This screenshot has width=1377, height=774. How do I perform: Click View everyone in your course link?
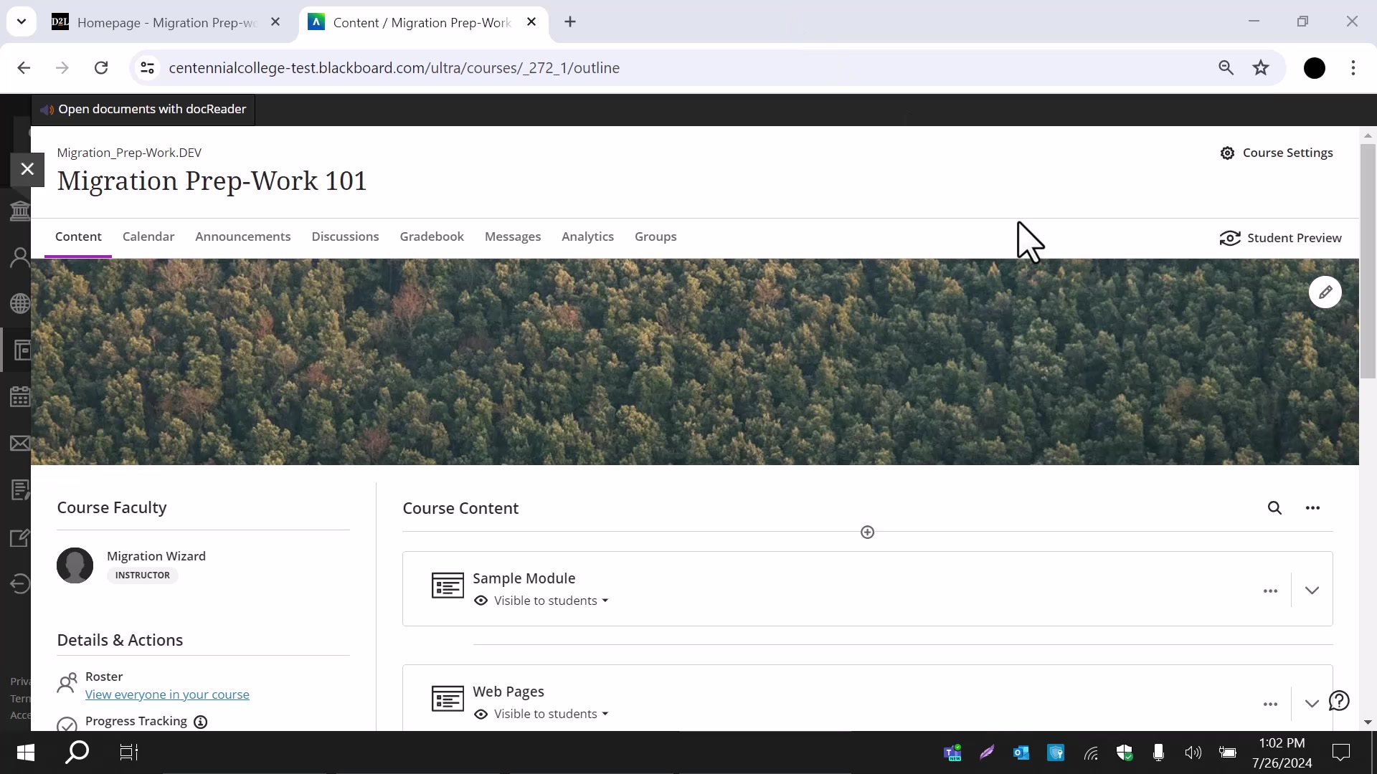[x=167, y=694]
